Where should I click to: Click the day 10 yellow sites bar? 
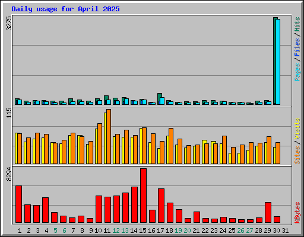tap(96, 146)
